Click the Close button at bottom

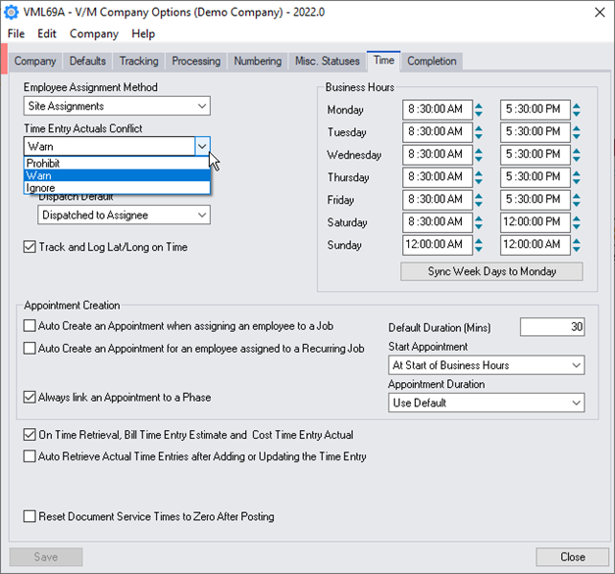pos(572,556)
